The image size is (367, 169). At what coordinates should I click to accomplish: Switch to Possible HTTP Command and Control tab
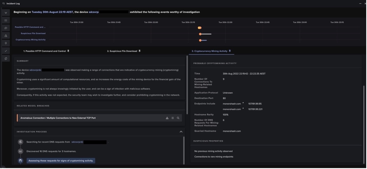tap(45, 51)
